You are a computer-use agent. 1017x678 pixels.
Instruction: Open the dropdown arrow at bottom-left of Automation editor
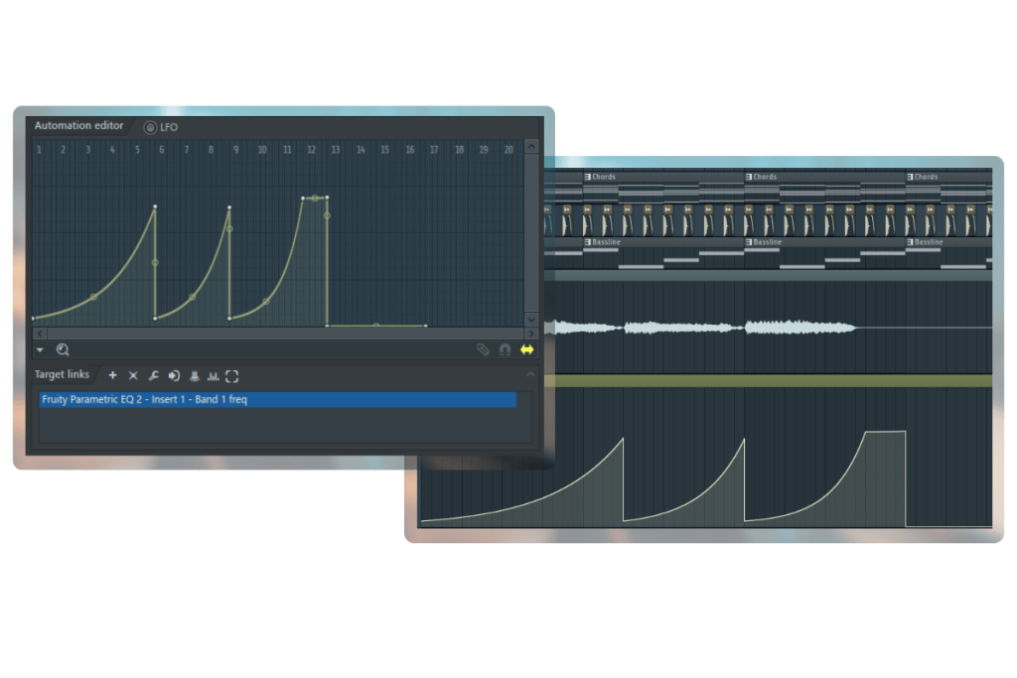coord(39,348)
